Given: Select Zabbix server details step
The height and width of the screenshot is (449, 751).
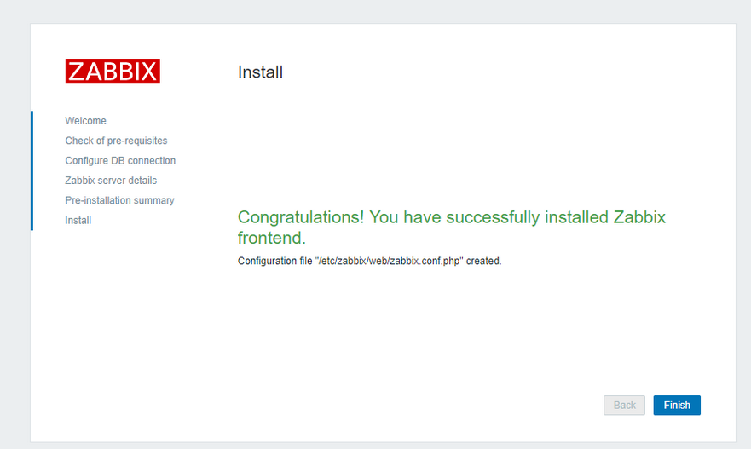Looking at the screenshot, I should 111,181.
